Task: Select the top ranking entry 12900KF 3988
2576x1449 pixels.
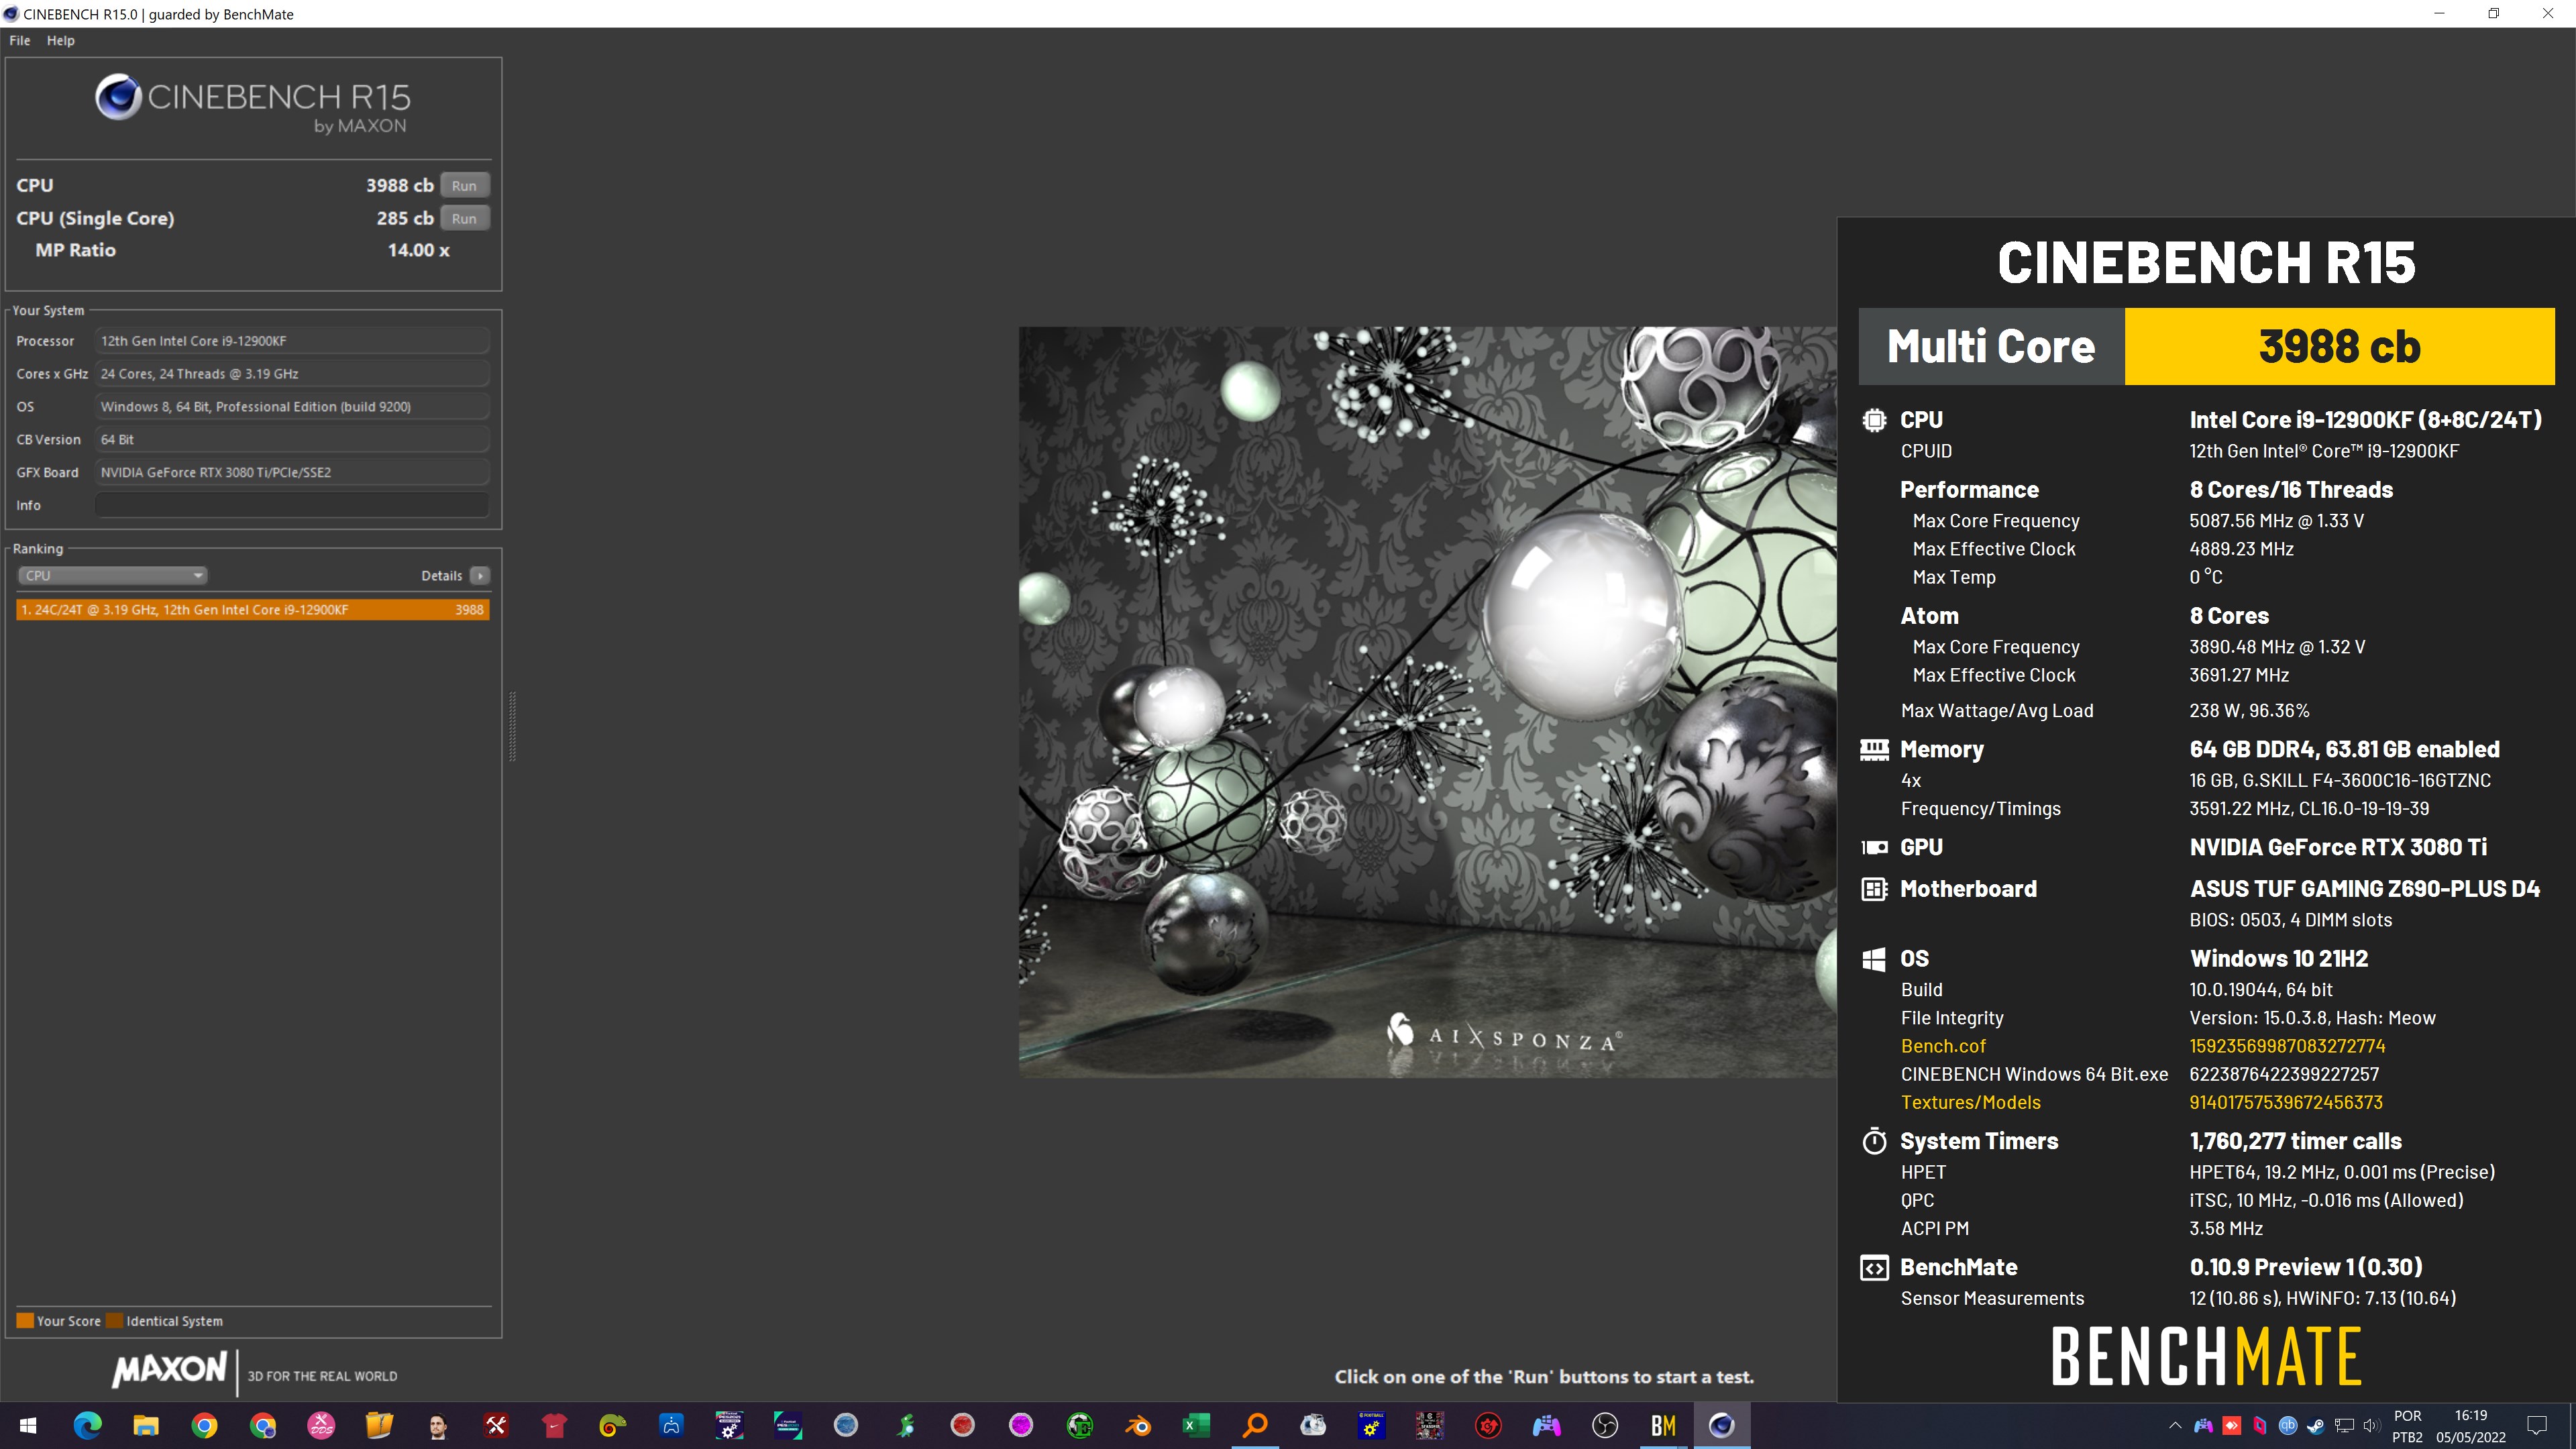Action: (x=253, y=609)
